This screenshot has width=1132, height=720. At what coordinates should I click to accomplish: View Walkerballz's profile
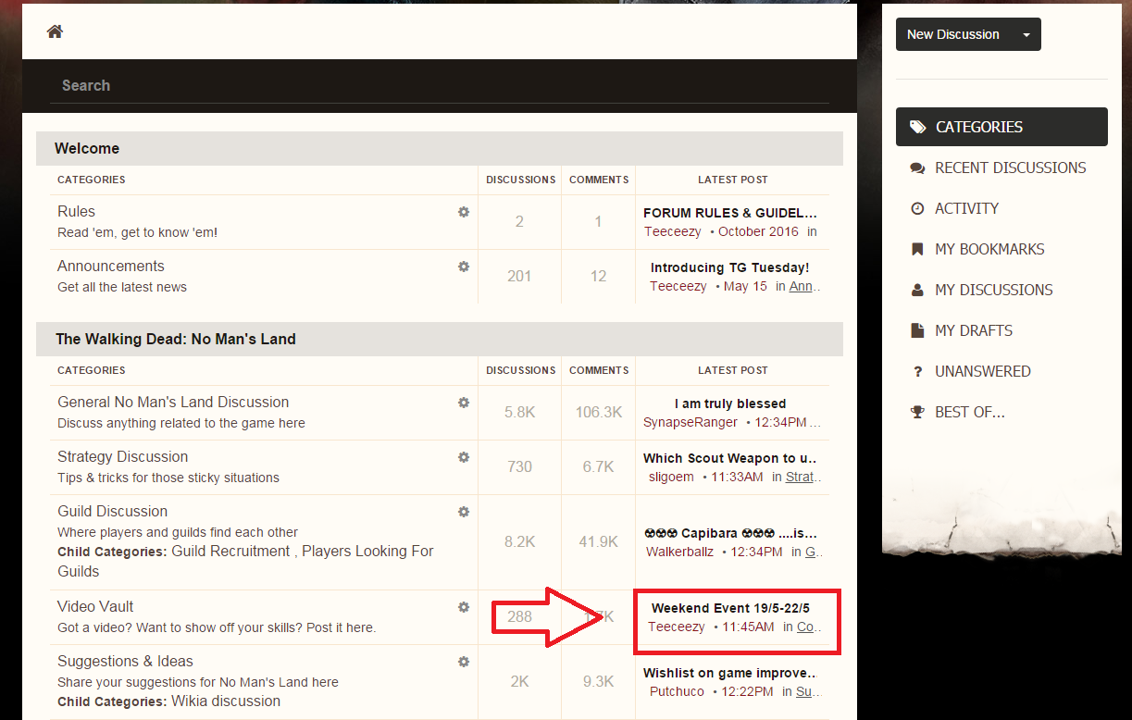pyautogui.click(x=679, y=552)
